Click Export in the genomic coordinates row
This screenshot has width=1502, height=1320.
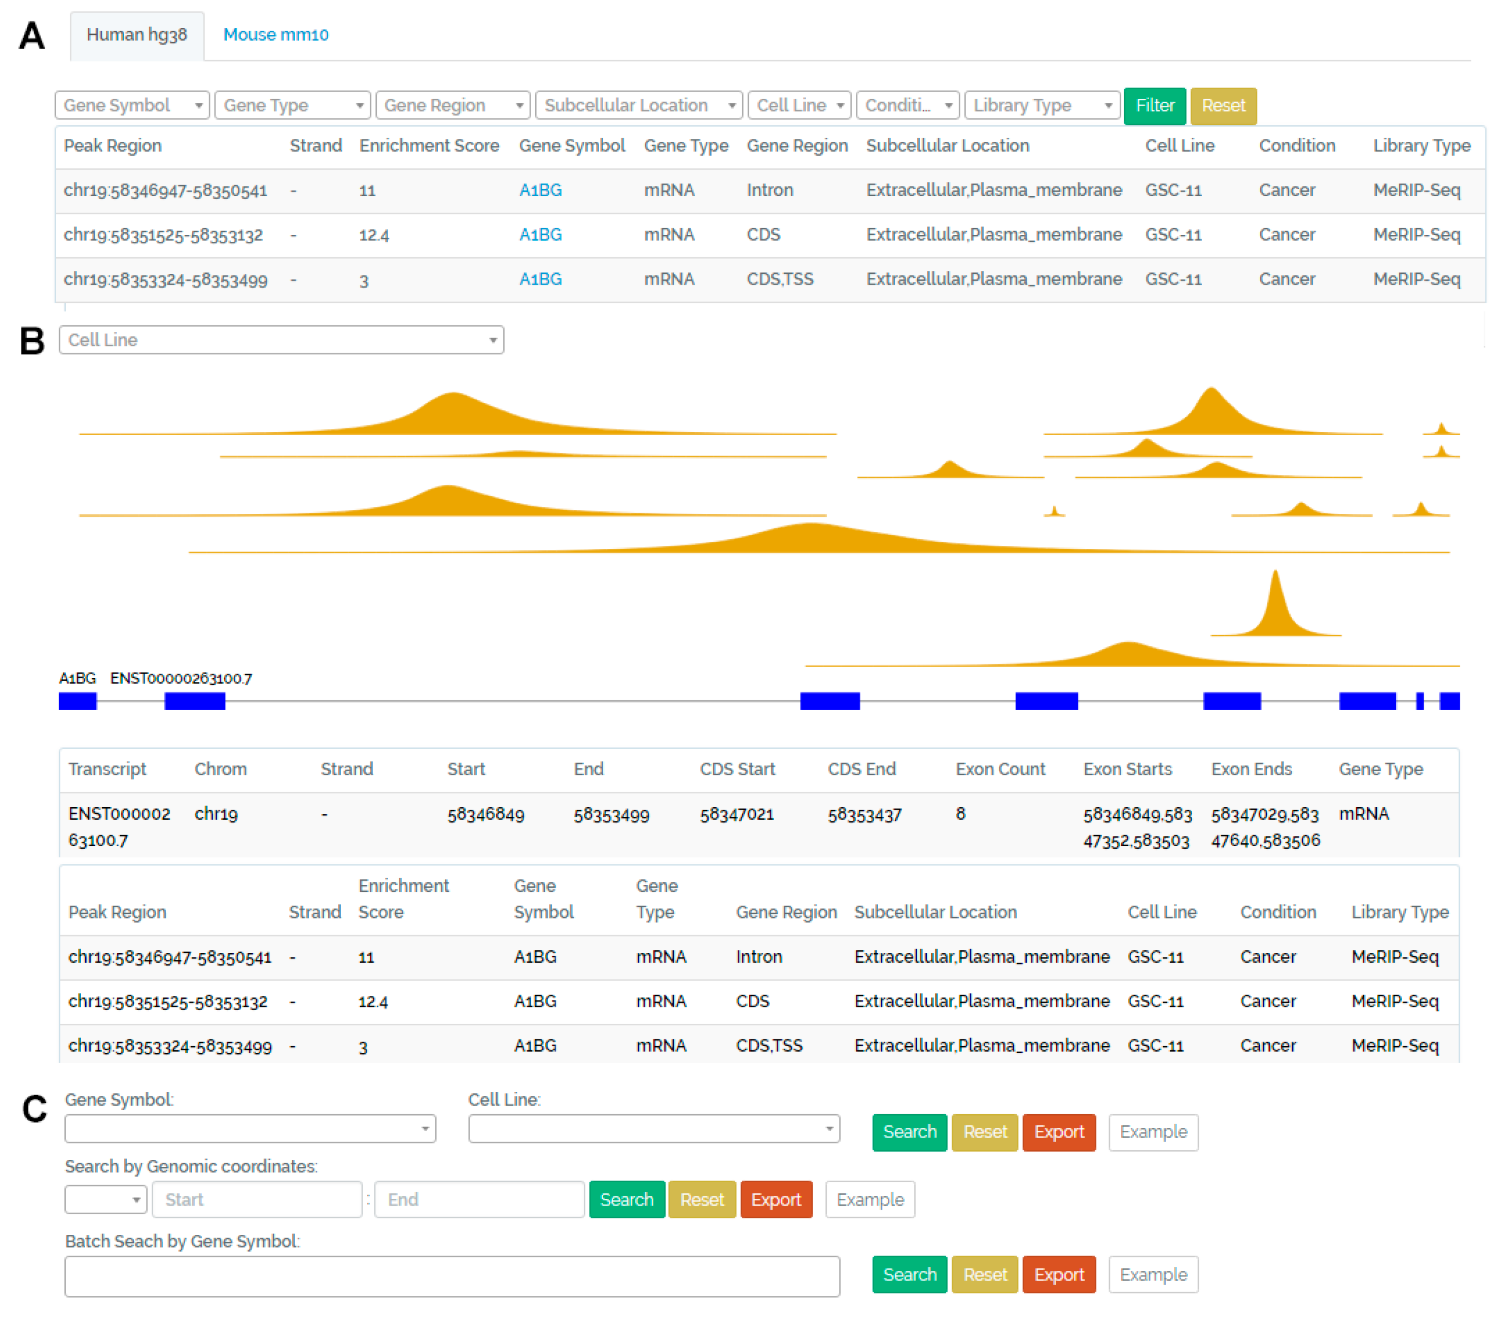click(776, 1199)
